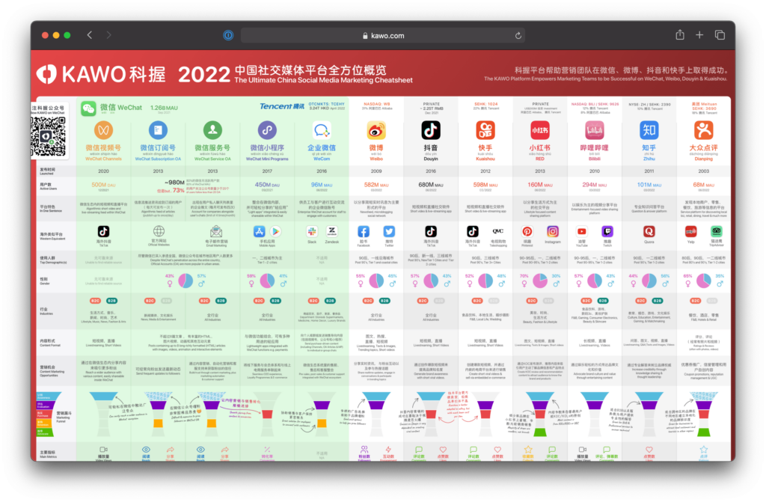Click the Zhihu gender pie chart
Viewport: 766px width, 502px height.
click(x=649, y=281)
